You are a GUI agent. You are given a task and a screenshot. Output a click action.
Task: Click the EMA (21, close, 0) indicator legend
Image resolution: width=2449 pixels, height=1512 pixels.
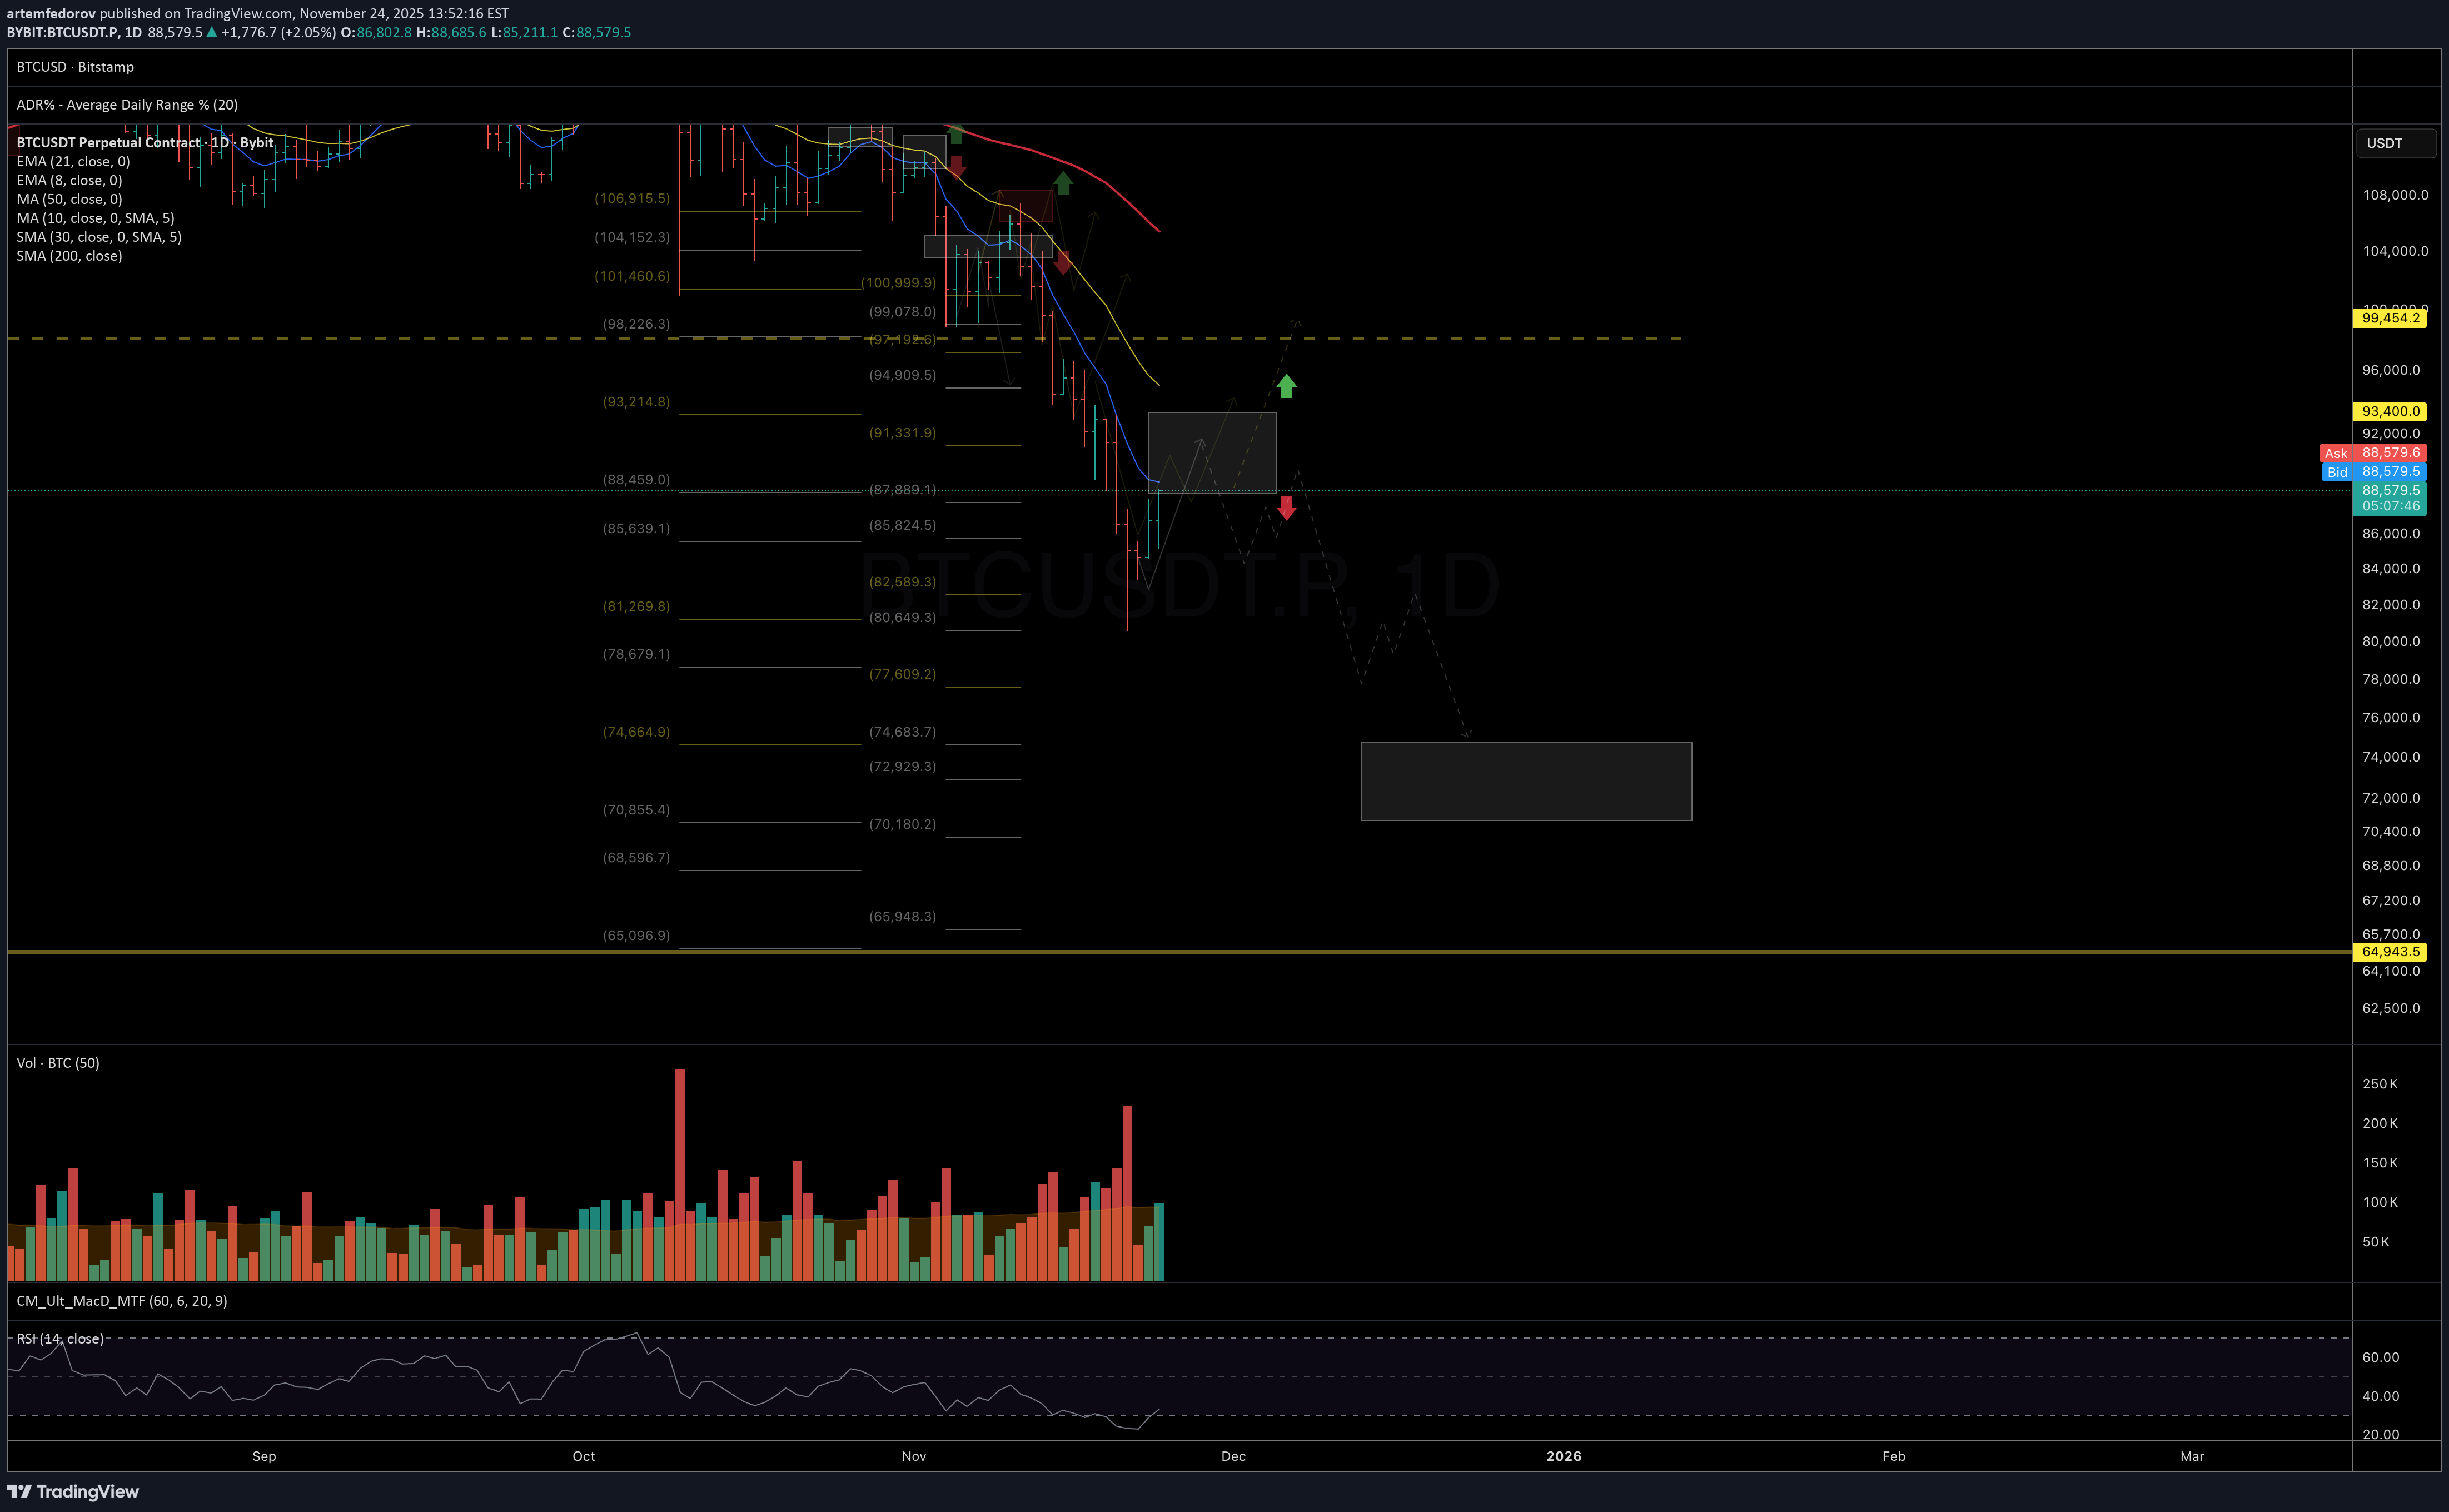73,161
